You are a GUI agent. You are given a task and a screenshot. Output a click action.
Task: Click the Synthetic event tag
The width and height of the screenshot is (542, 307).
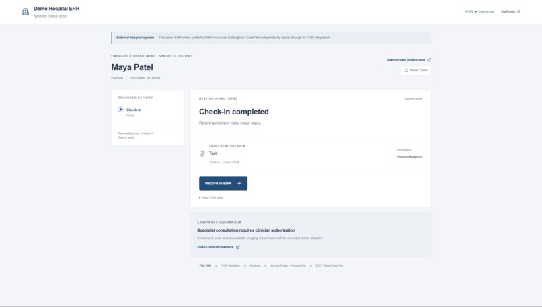tap(413, 99)
